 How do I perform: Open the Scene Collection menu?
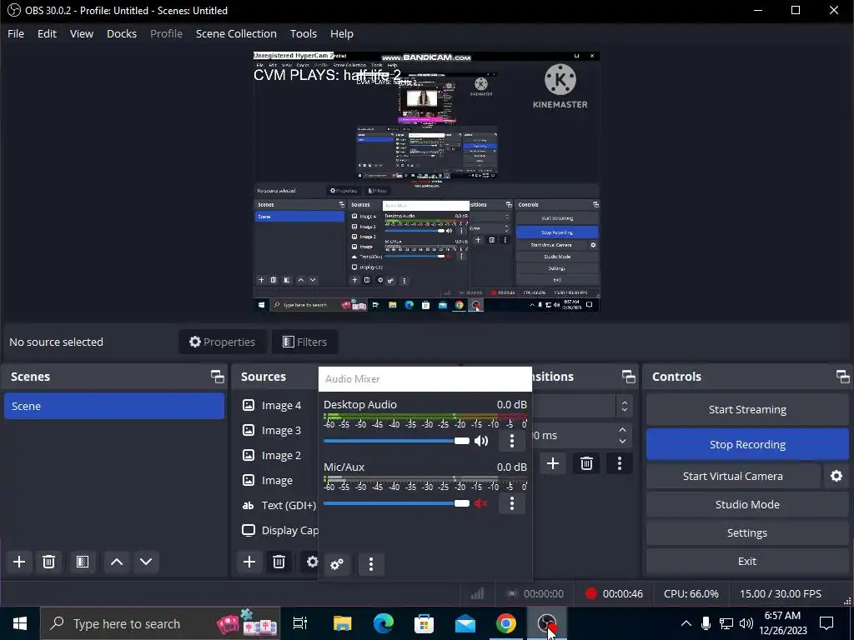coord(236,33)
